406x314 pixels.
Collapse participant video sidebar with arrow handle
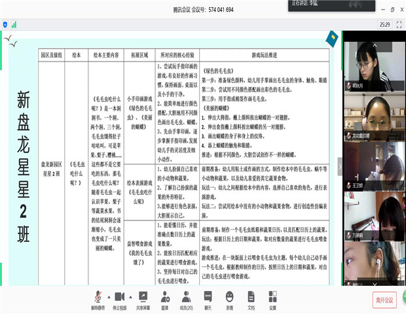point(339,167)
